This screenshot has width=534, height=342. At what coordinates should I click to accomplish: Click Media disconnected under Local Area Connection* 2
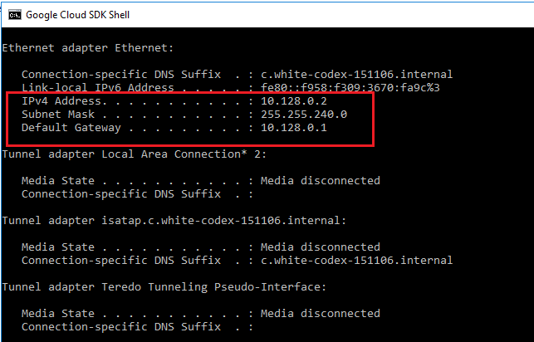pos(321,180)
